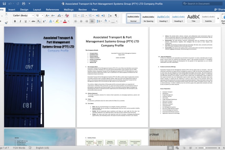
Task: Toggle Bold formatting
Action: (15, 21)
